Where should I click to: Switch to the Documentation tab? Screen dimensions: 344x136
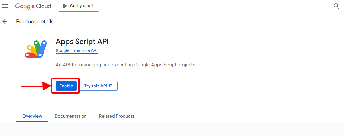pyautogui.click(x=71, y=116)
